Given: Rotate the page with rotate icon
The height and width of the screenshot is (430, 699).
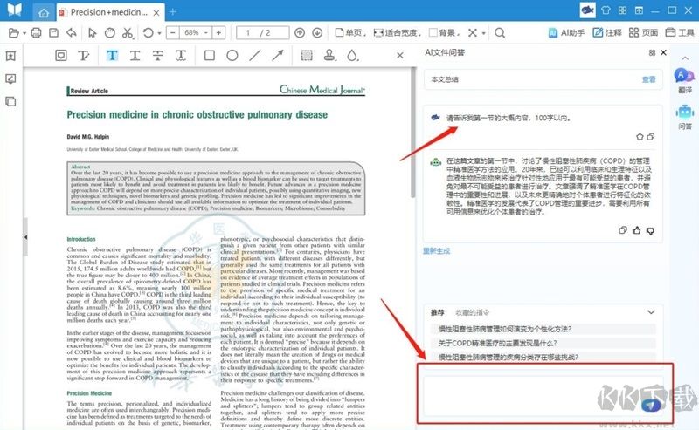Looking at the screenshot, I should [x=148, y=32].
